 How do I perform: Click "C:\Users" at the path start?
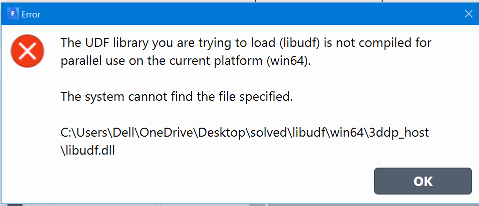[80, 133]
